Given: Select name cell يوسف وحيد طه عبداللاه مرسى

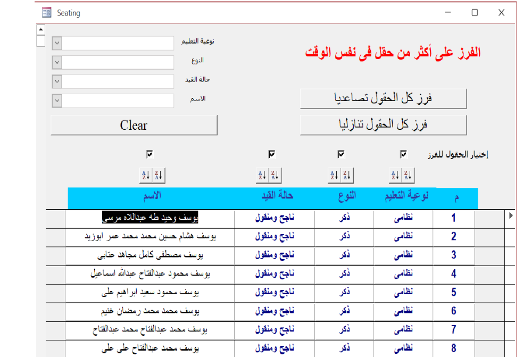Looking at the screenshot, I should [x=149, y=219].
